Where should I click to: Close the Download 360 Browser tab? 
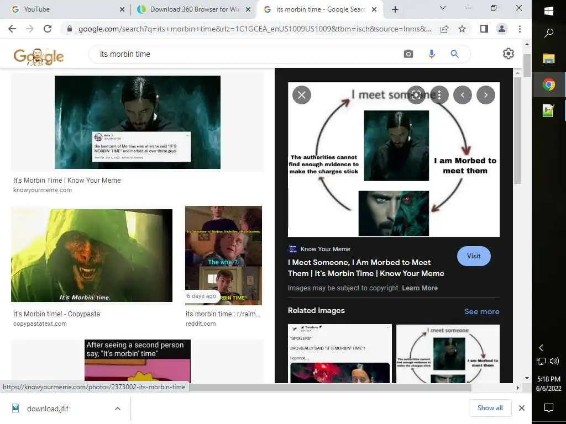[248, 9]
